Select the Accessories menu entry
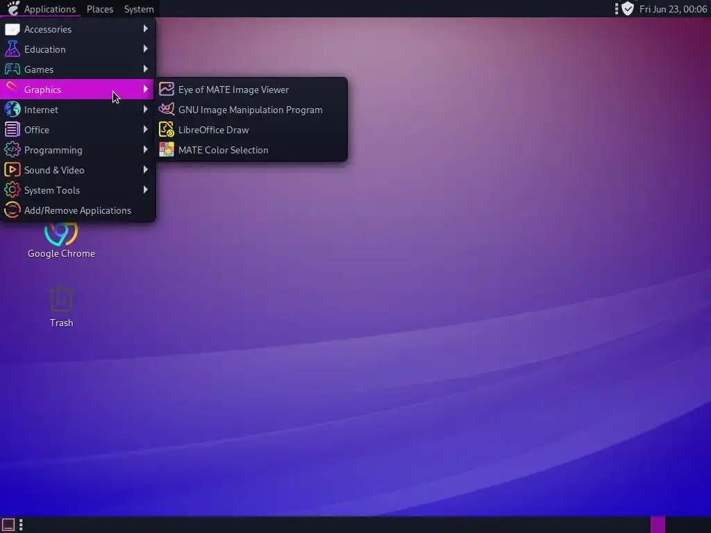711x533 pixels. [x=77, y=29]
